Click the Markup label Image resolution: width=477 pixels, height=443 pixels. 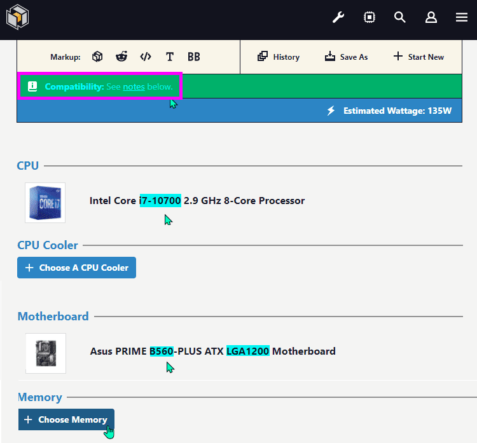tap(66, 57)
